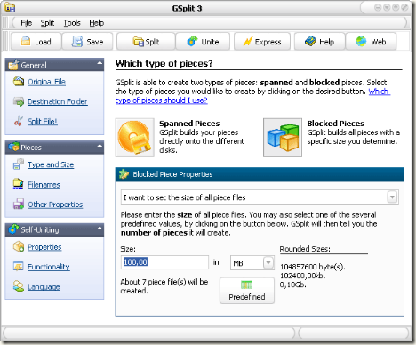Click the Filenames icon
This screenshot has height=345, width=416.
[x=19, y=184]
